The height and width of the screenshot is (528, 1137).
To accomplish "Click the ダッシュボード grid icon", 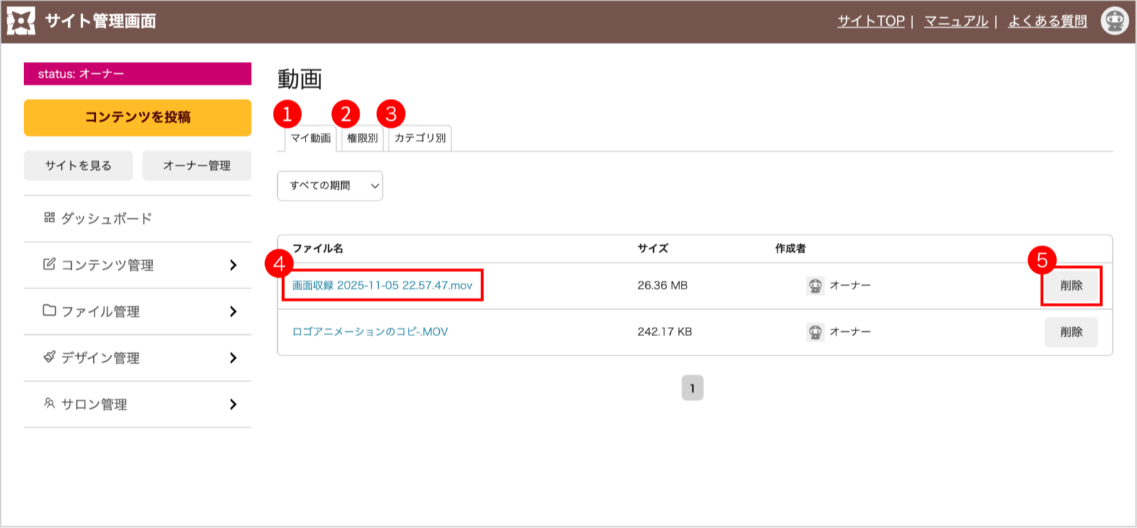I will pos(49,217).
